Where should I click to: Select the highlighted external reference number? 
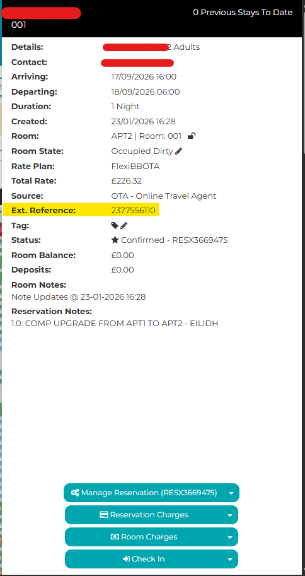click(x=133, y=211)
